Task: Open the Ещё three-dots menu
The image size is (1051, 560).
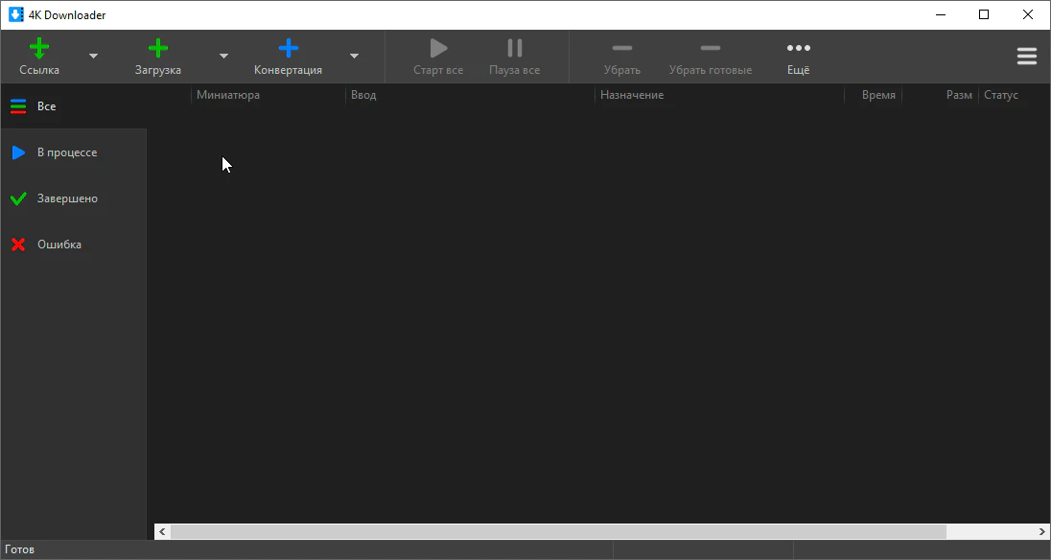Action: [x=798, y=49]
